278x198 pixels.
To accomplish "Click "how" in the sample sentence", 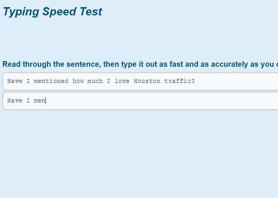I will click(78, 81).
